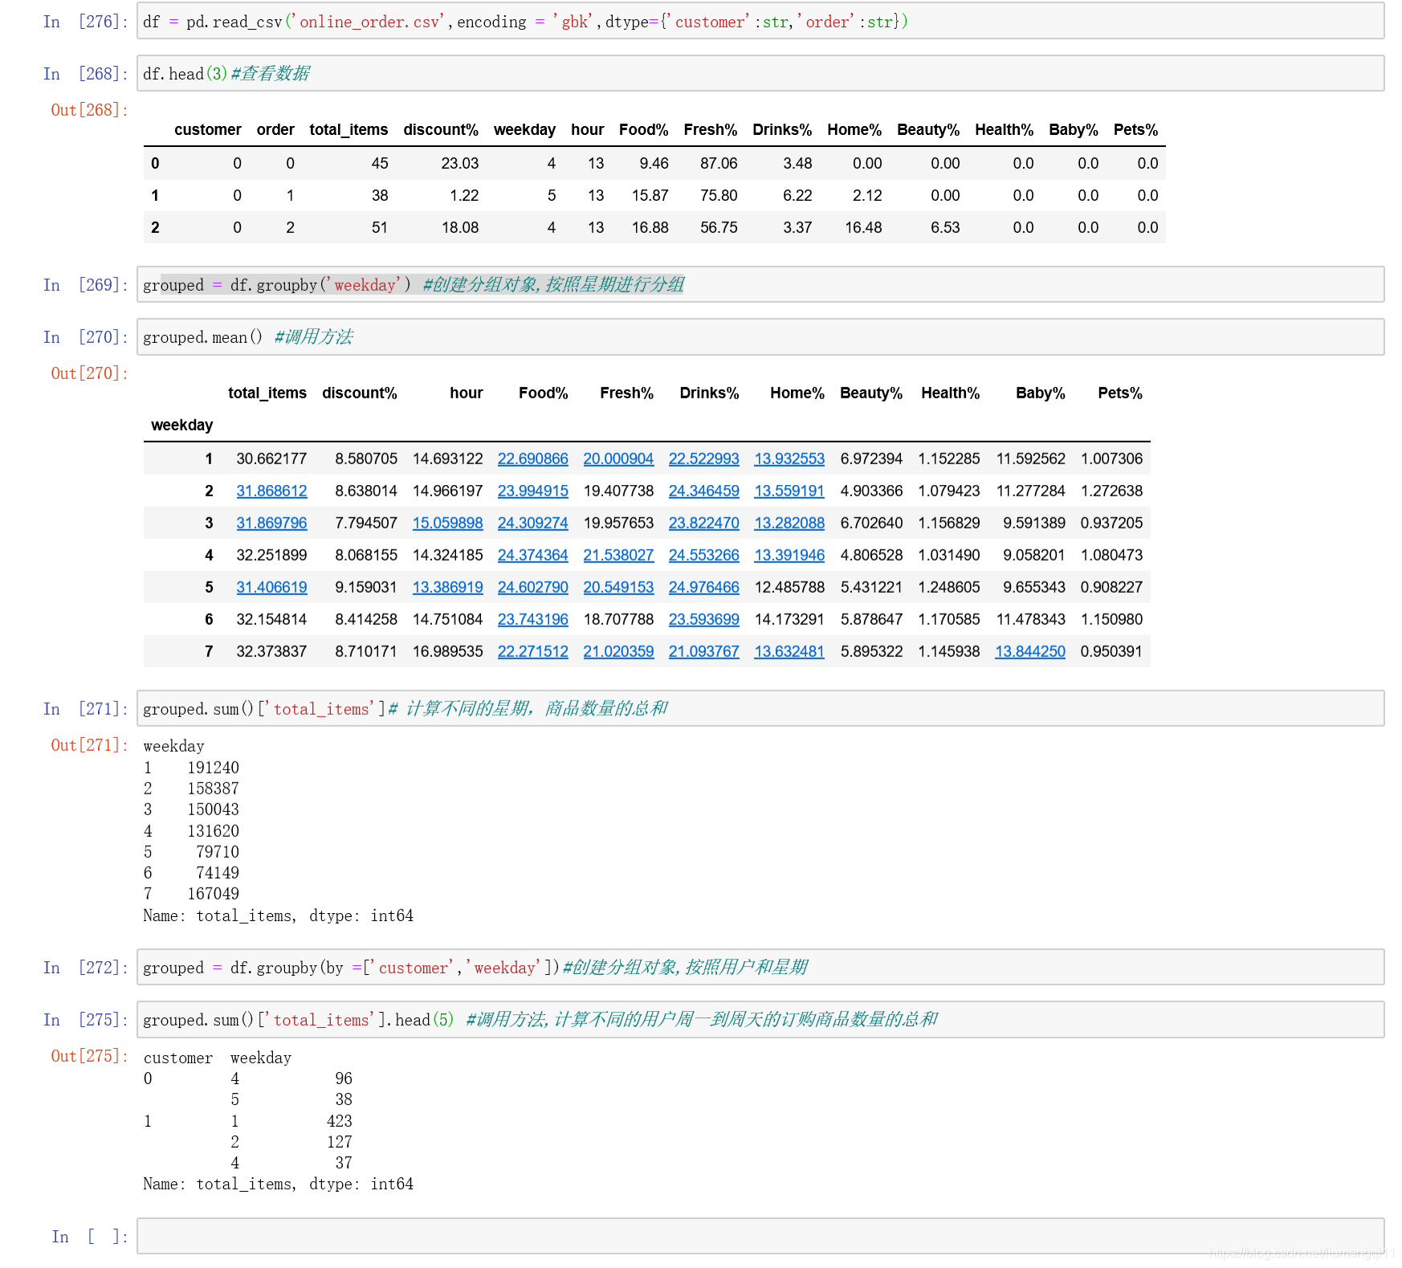The height and width of the screenshot is (1268, 1402).
Task: Open the 31.406619 link in weekday 5
Action: pyautogui.click(x=271, y=587)
